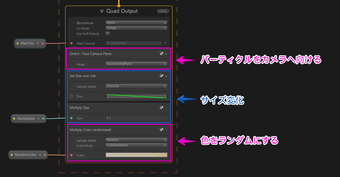Open the Color gradient swatch editor
The height and width of the screenshot is (177, 340).
(x=136, y=155)
